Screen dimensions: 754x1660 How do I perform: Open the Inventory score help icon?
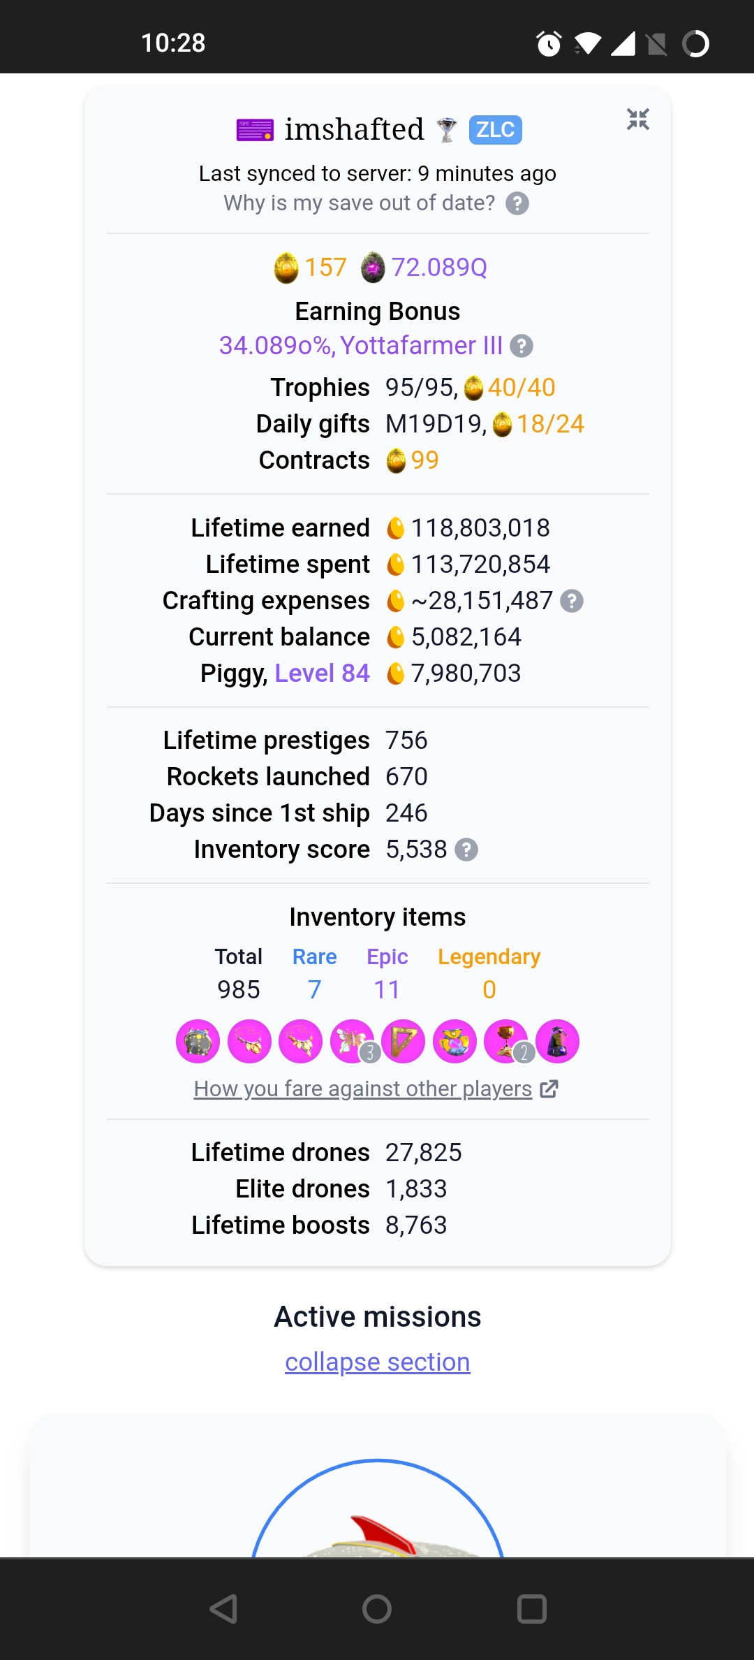[x=466, y=850]
